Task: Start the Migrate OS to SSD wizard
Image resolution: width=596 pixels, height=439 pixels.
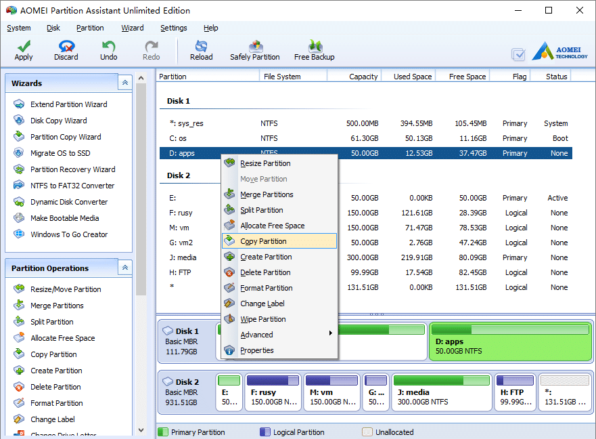Action: pos(60,153)
